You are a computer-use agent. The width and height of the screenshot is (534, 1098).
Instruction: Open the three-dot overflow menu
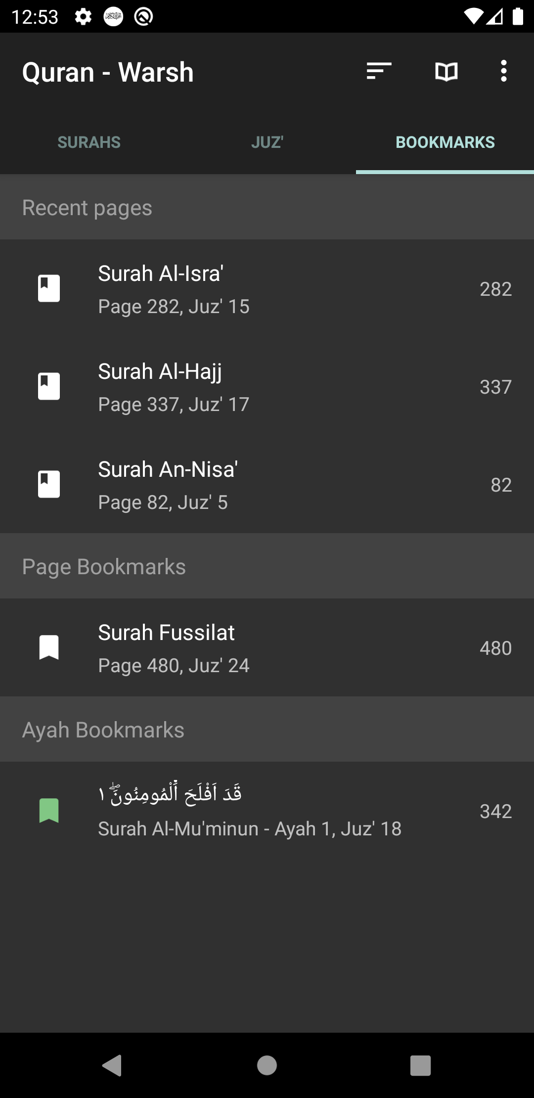click(x=503, y=71)
